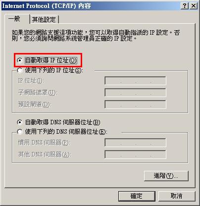This screenshot has height=206, width=200.
Task: Click the 其他 DNS 伺服器 input field
Action: [x=135, y=154]
